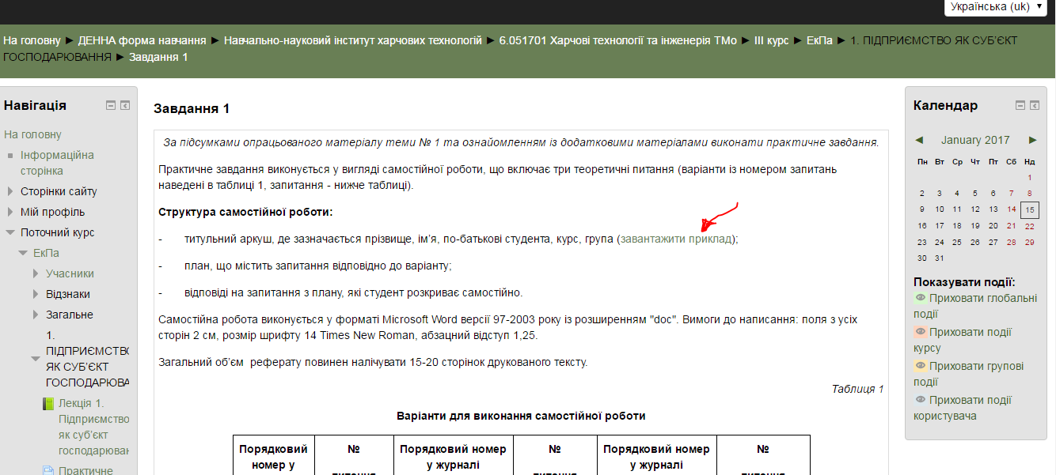Go to next month in calendar

coord(1032,140)
